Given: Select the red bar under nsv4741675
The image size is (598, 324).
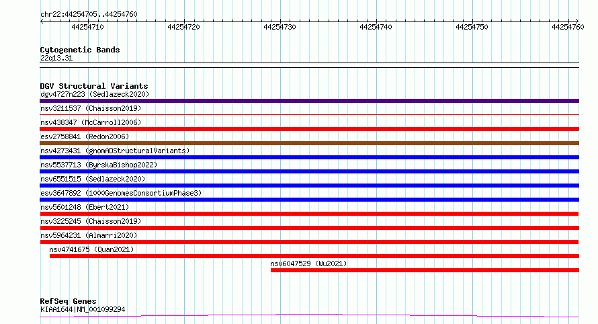Looking at the screenshot, I should click(314, 256).
